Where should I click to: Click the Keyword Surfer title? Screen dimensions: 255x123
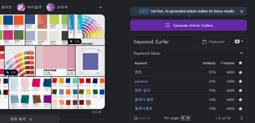coord(151,42)
